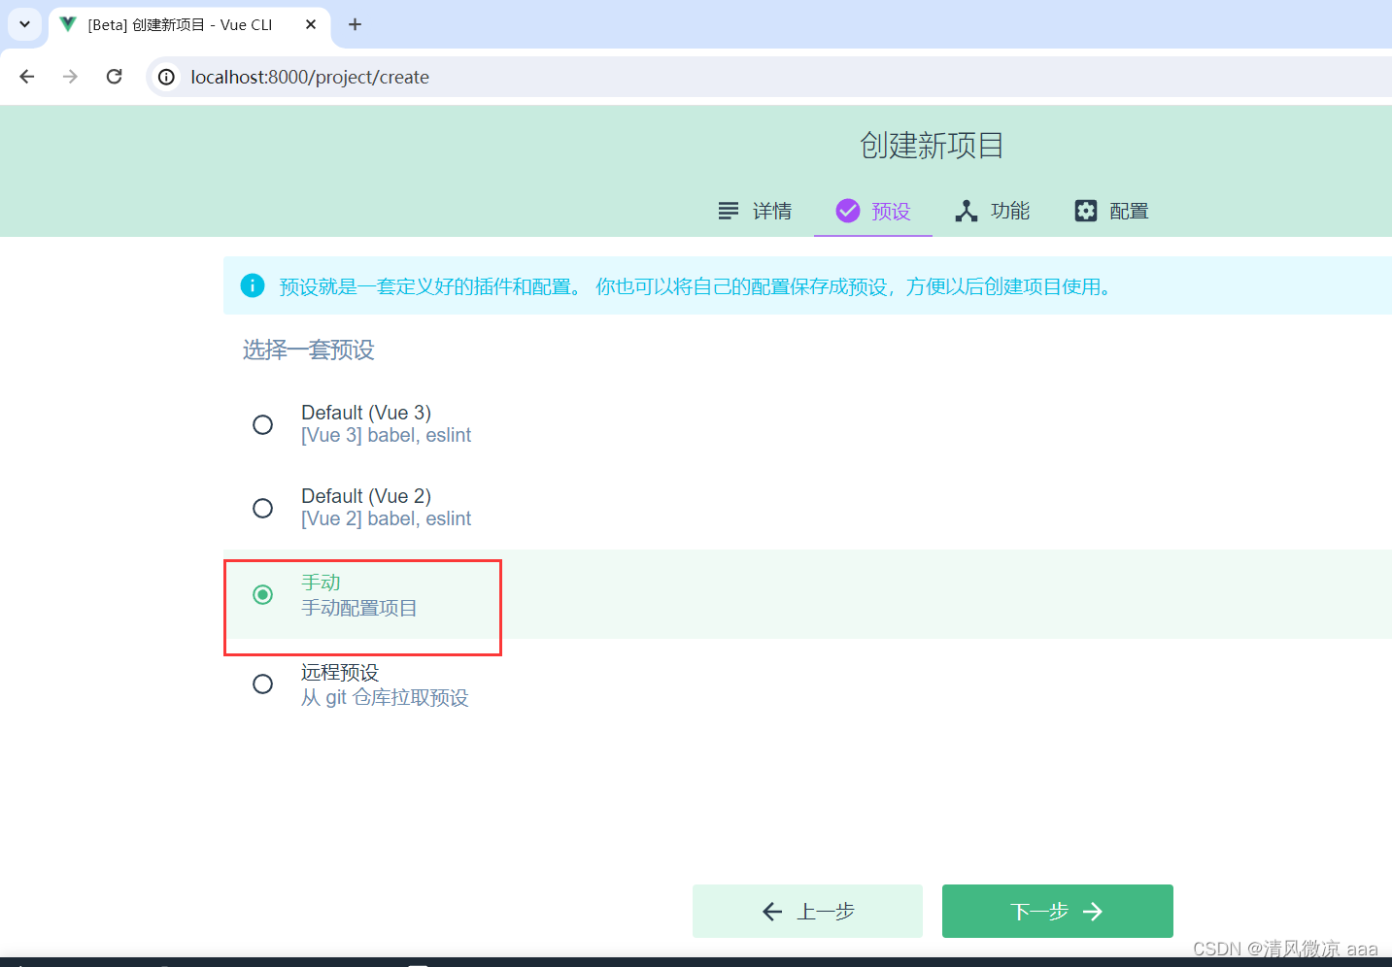
Task: Open the browser tab search dropdown
Action: (x=24, y=24)
